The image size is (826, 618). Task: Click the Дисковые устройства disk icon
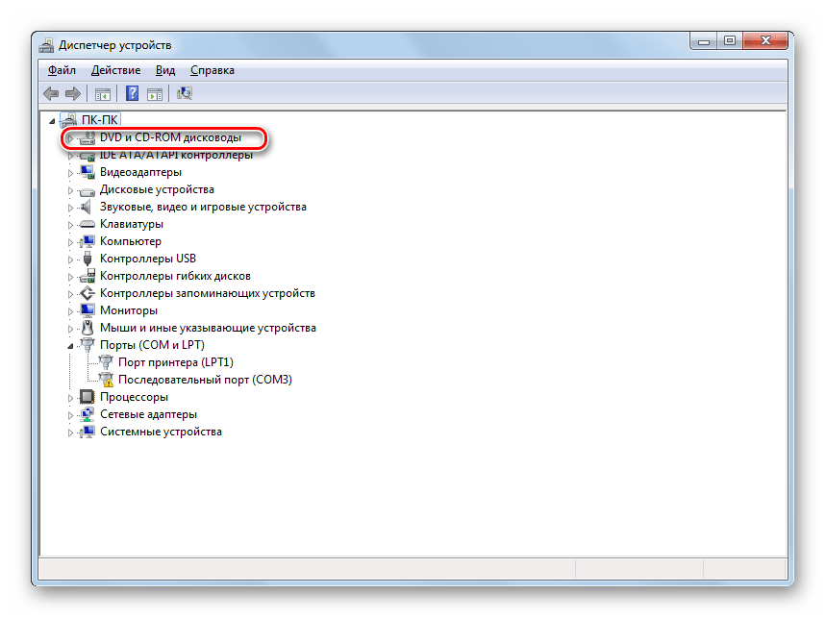87,190
